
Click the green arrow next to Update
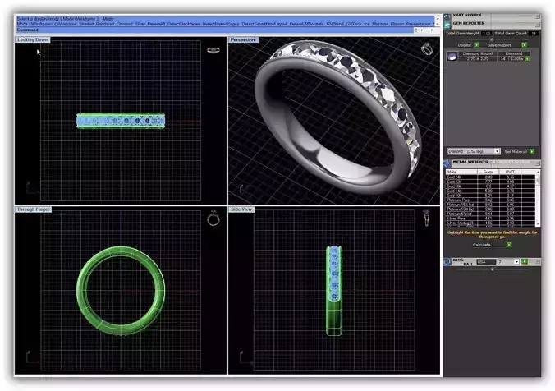click(476, 45)
